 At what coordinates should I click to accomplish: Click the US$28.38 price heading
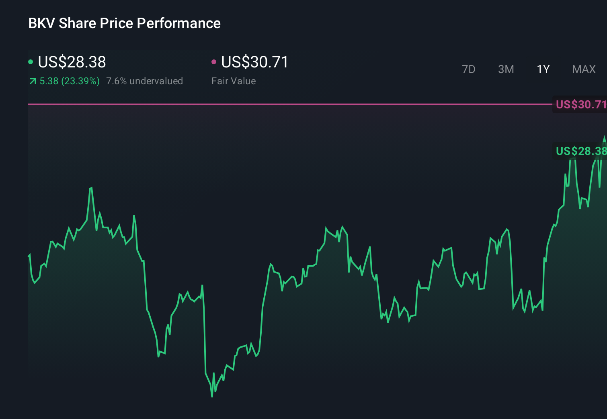[72, 62]
